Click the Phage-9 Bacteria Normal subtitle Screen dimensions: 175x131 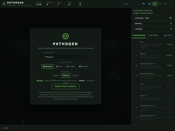(143, 13)
